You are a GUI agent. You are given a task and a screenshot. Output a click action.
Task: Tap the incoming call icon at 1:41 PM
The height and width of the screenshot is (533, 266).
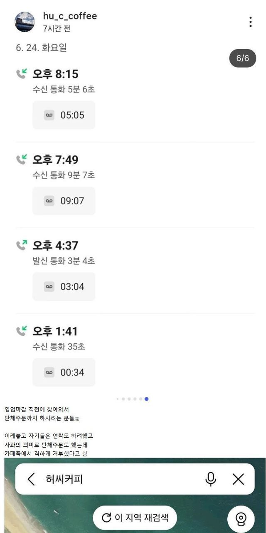point(22,331)
